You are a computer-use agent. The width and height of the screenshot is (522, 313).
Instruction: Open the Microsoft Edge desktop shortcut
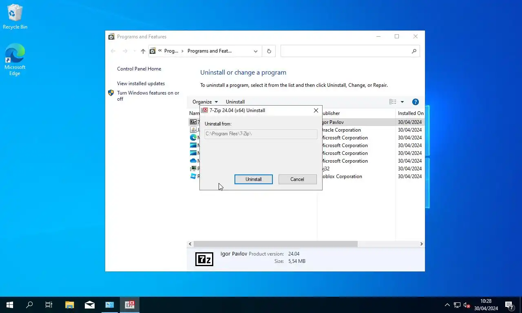(15, 60)
